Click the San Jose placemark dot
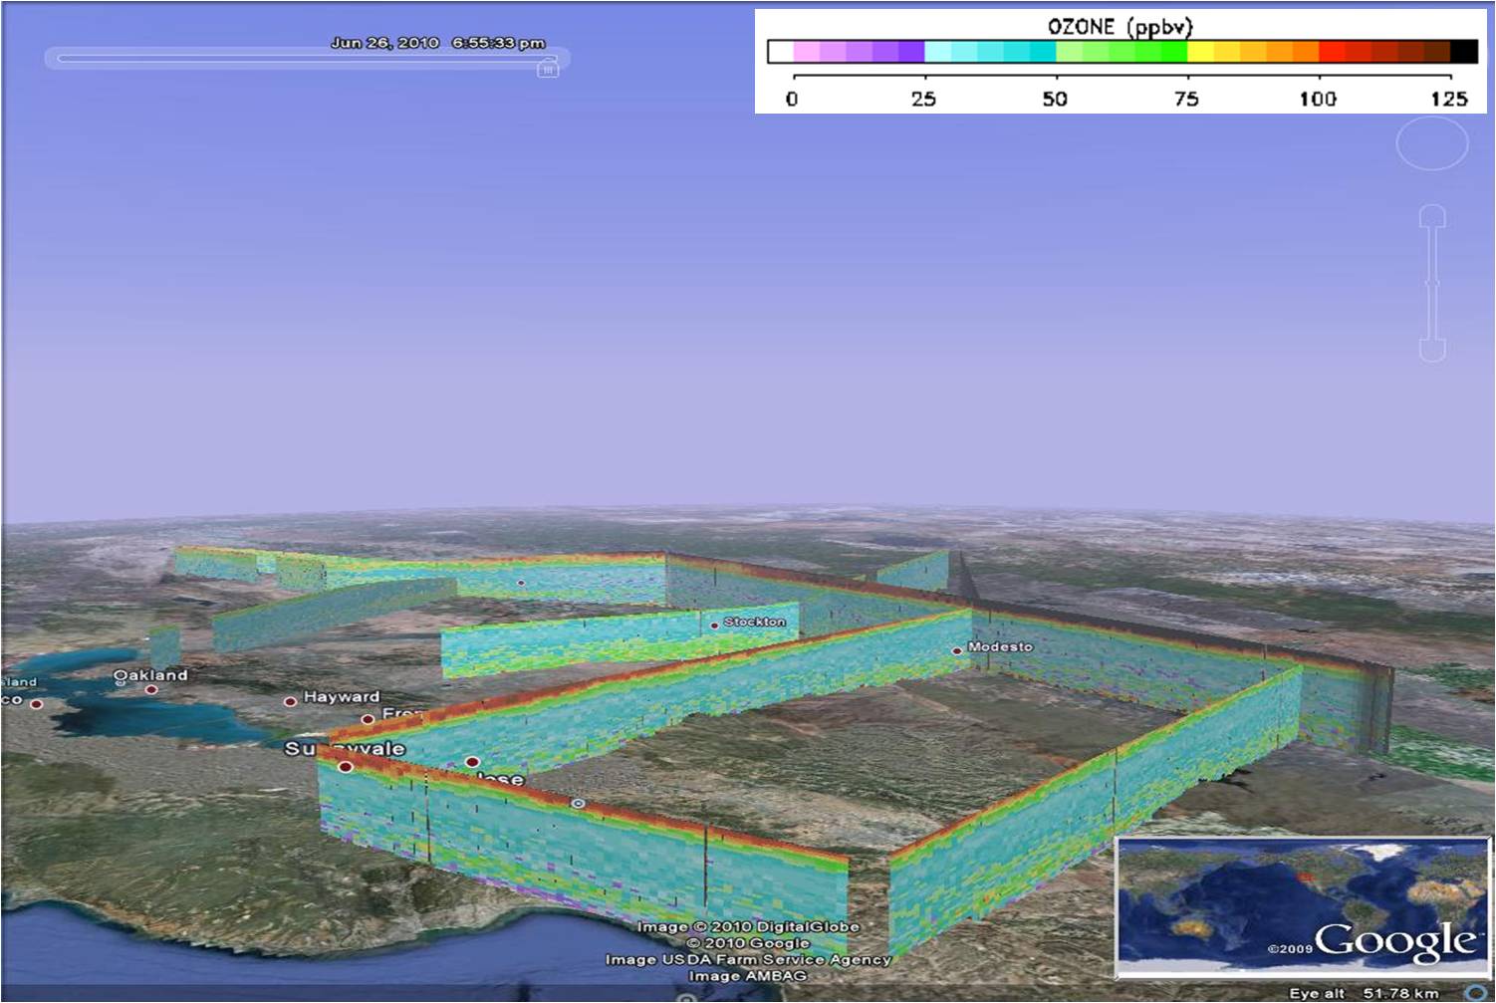The image size is (1496, 1003). click(472, 762)
